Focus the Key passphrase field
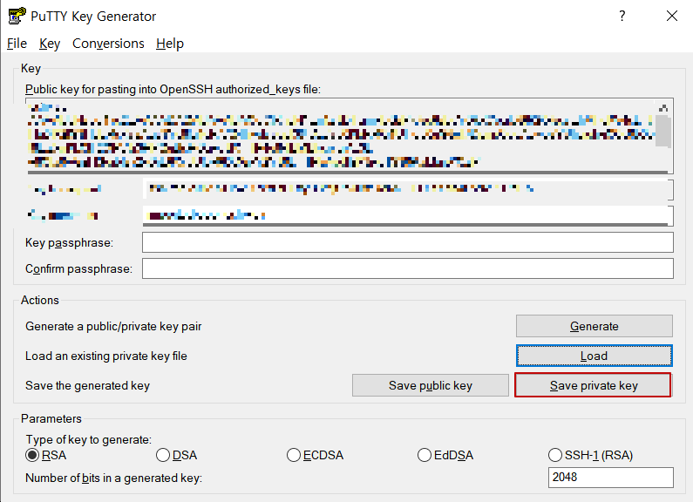Viewport: 693px width, 502px height. click(x=407, y=242)
